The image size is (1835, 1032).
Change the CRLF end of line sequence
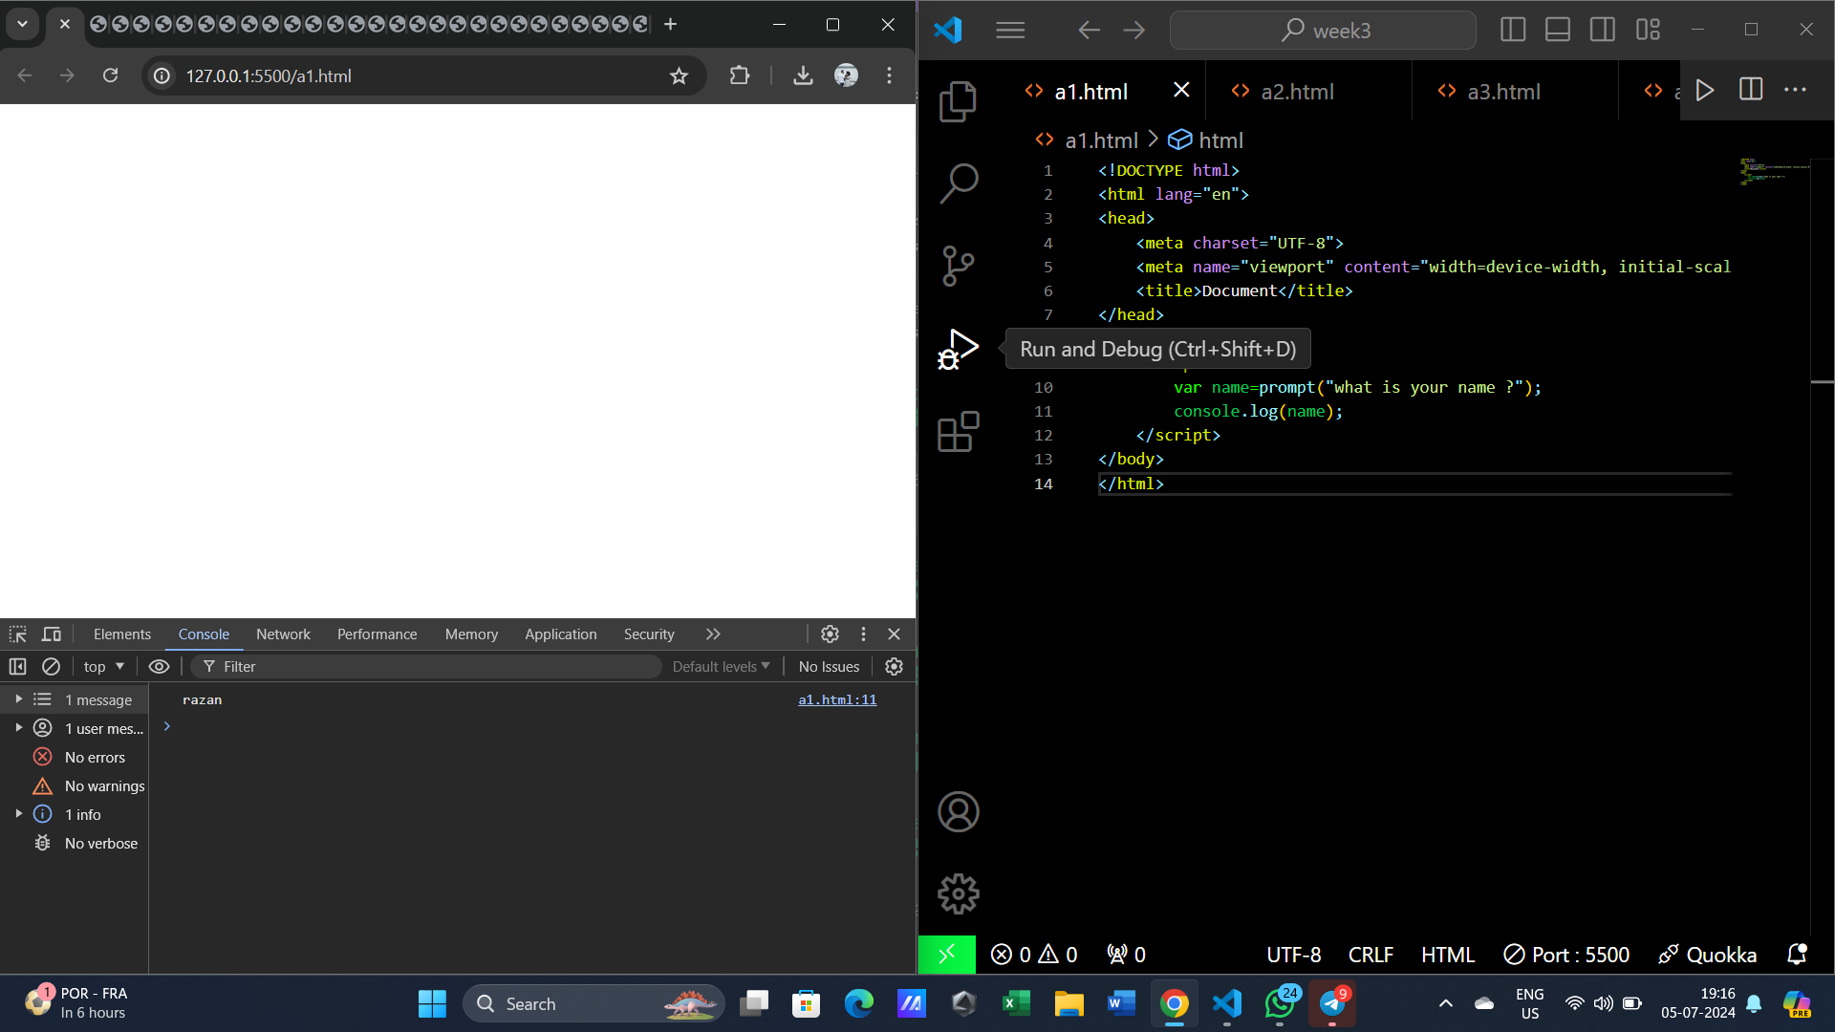click(1371, 955)
